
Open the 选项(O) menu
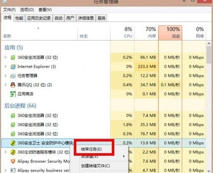[x=27, y=10]
